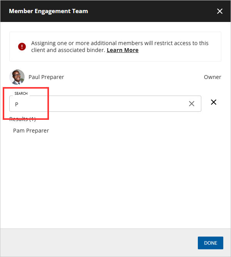Clear the search field text
The width and height of the screenshot is (231, 257).
click(191, 104)
